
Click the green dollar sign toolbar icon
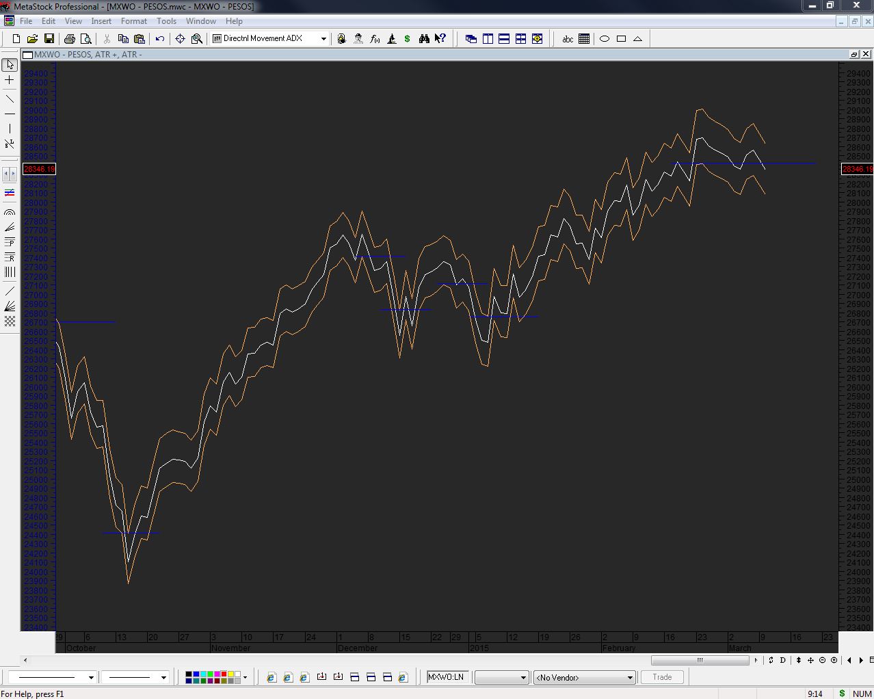408,39
